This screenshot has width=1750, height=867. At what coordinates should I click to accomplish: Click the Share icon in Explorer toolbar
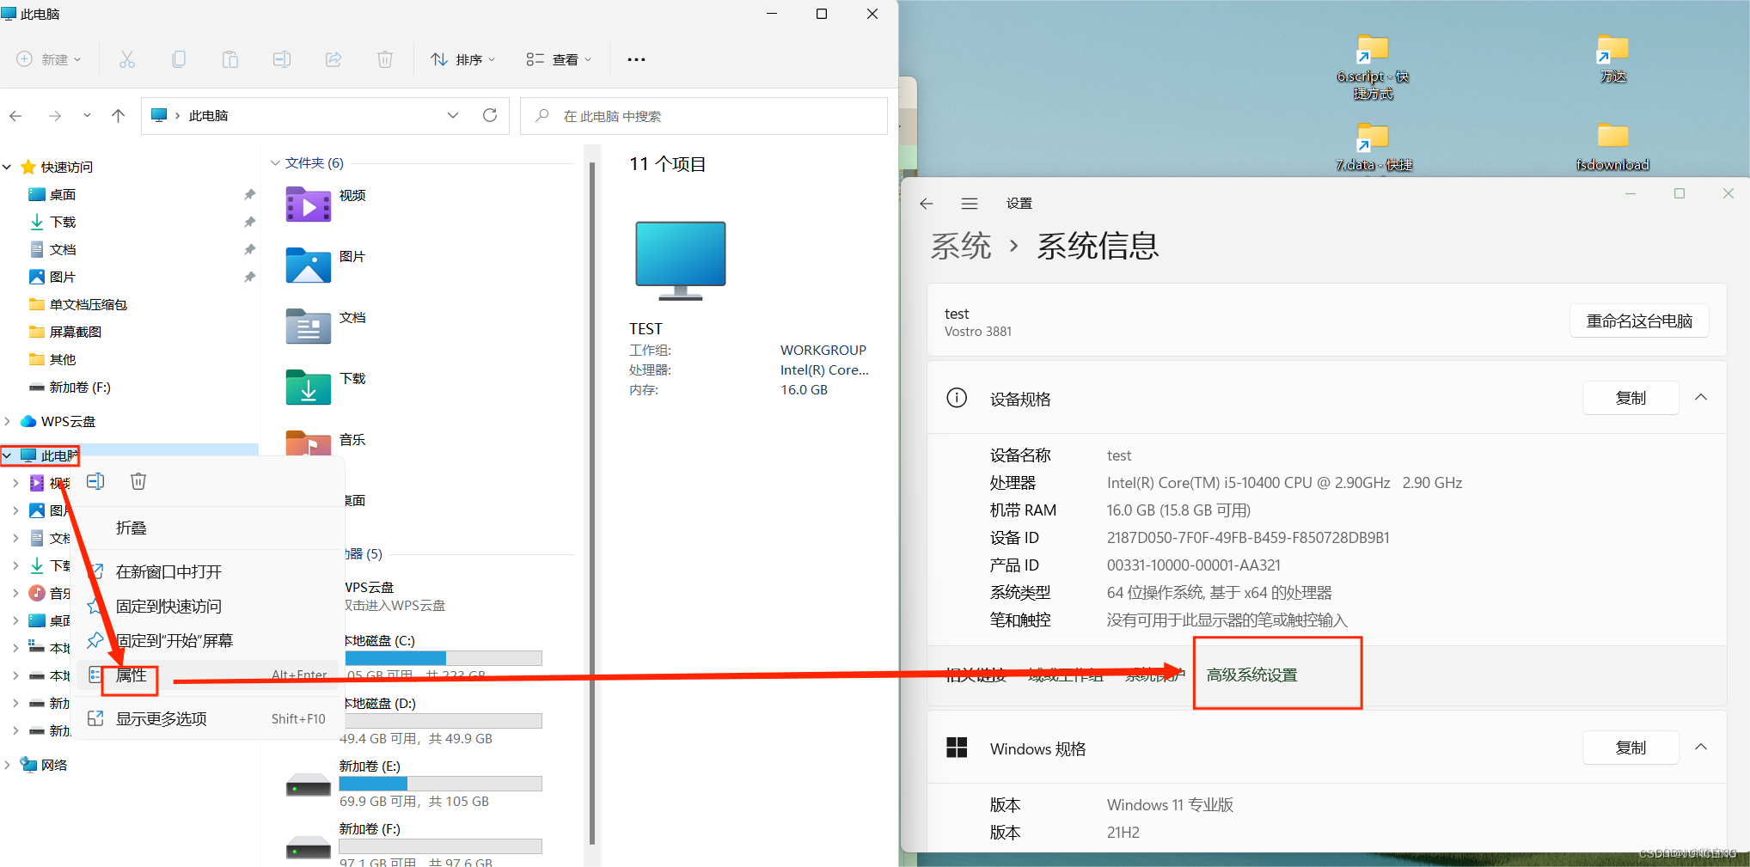333,59
